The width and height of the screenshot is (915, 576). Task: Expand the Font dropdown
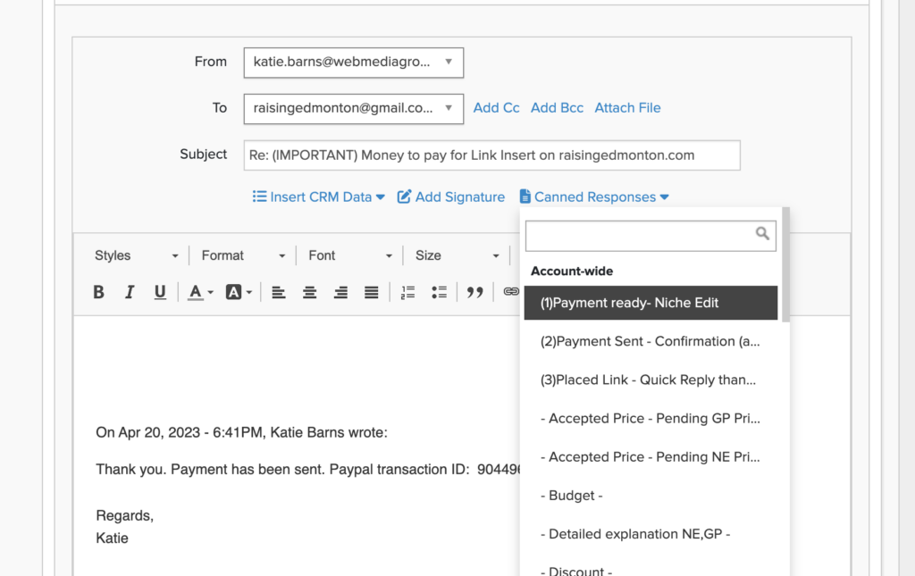(350, 255)
